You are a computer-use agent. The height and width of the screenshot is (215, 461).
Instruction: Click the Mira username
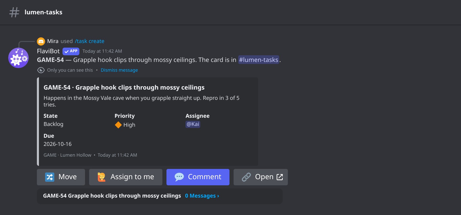coord(53,41)
